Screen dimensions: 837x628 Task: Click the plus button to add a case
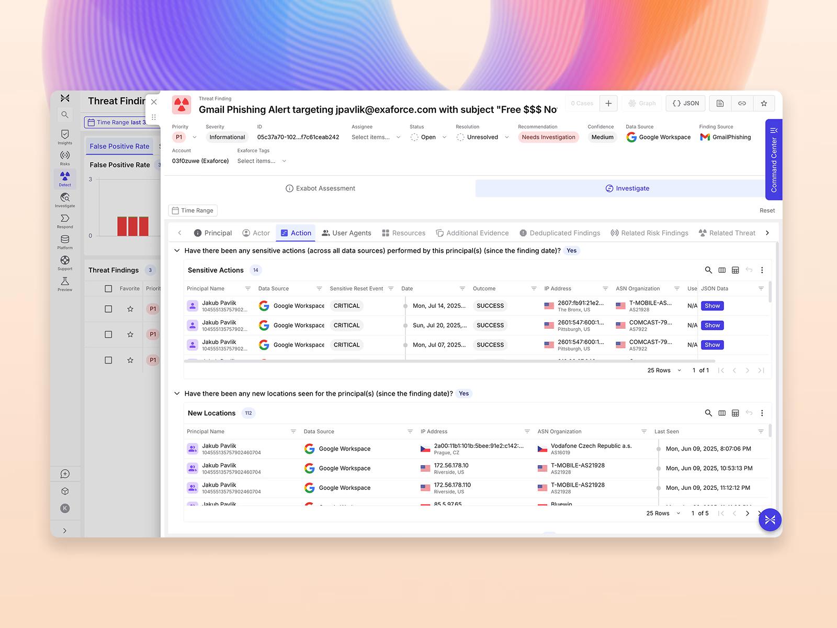[608, 104]
